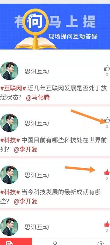The height and width of the screenshot is (245, 110).
Task: Open 思讯互动 username on first post
Action: 37,71
